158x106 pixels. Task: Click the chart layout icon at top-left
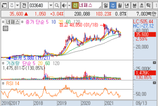coord(4,5)
